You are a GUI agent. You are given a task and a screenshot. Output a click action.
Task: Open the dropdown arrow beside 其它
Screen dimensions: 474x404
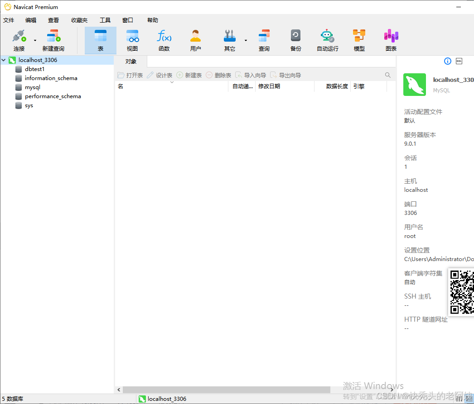coord(246,40)
